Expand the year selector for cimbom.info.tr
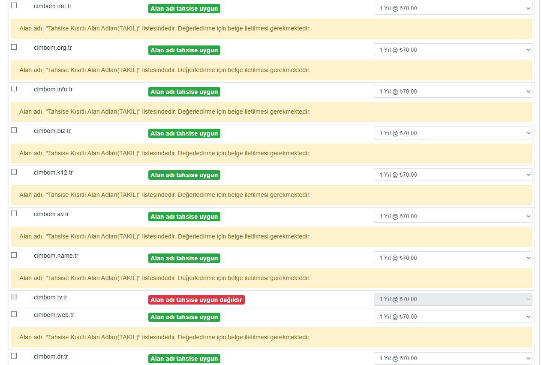This screenshot has height=365, width=541. [453, 91]
